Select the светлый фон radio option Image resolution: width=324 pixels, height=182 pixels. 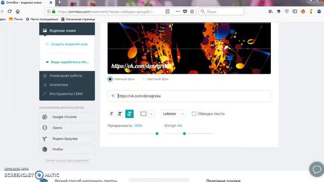point(143,79)
